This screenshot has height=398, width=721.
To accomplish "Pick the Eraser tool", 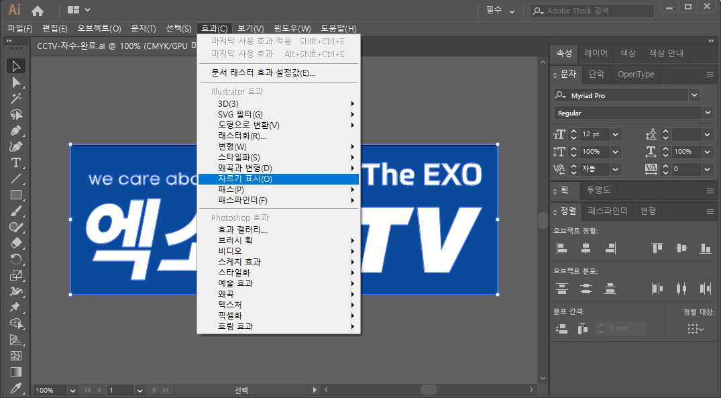I will [16, 243].
